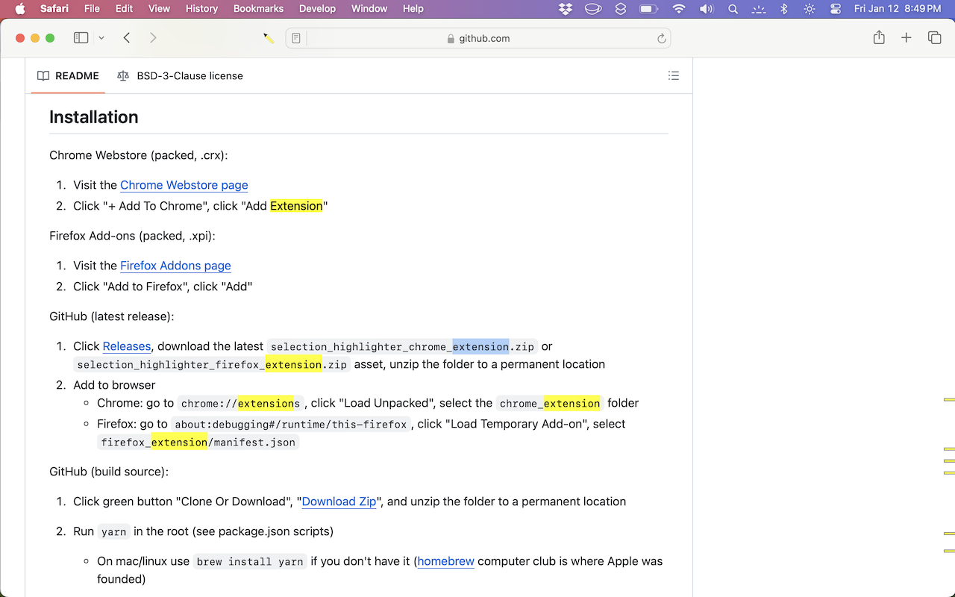Open the Bookmarks menu
955x597 pixels.
tap(258, 9)
